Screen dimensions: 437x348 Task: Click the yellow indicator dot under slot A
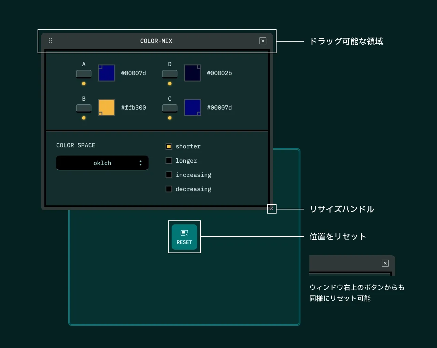pyautogui.click(x=84, y=84)
